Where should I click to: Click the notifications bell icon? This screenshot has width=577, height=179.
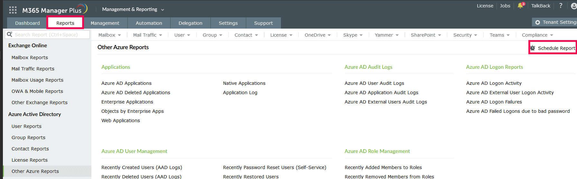point(520,6)
